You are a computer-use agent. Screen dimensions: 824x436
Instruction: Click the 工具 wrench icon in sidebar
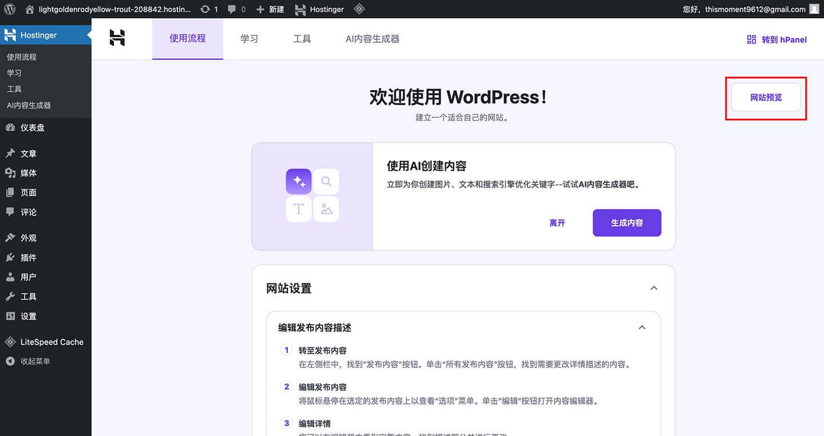point(10,297)
